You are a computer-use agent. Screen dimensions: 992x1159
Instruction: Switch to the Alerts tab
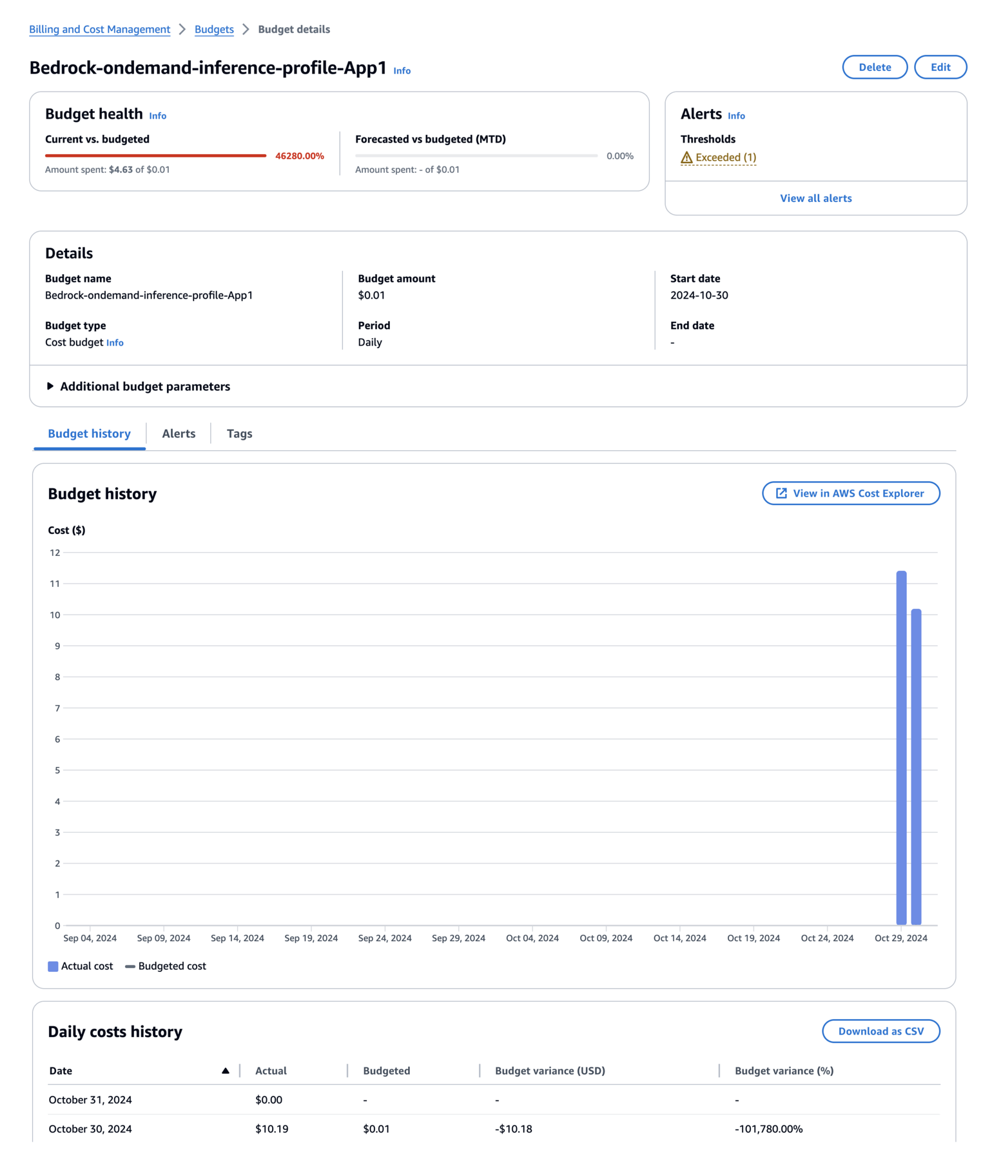179,433
